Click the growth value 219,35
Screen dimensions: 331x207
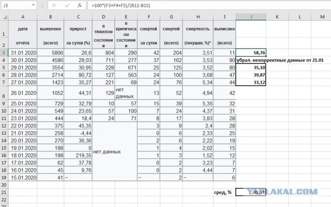[x=78, y=155]
